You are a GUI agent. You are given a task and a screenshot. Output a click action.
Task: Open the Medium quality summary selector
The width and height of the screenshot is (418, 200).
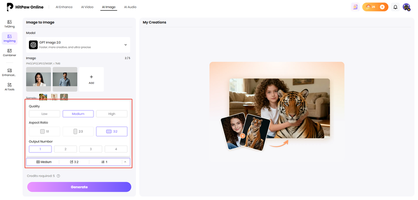44,162
